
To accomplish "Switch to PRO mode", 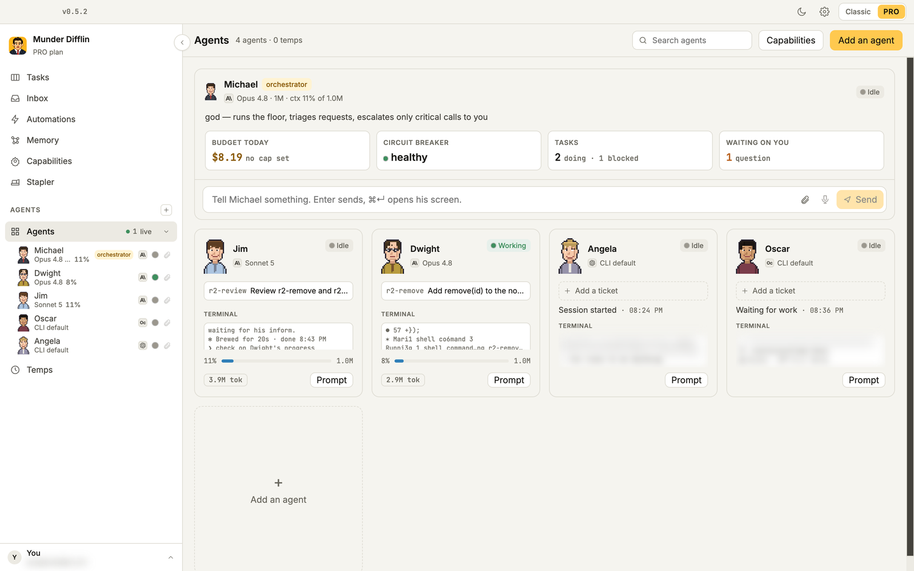I will click(891, 11).
